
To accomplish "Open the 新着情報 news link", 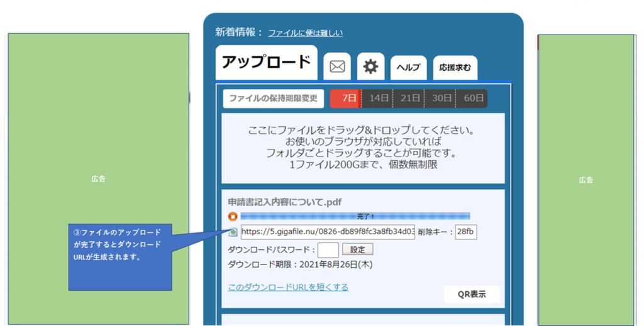I will tap(305, 33).
